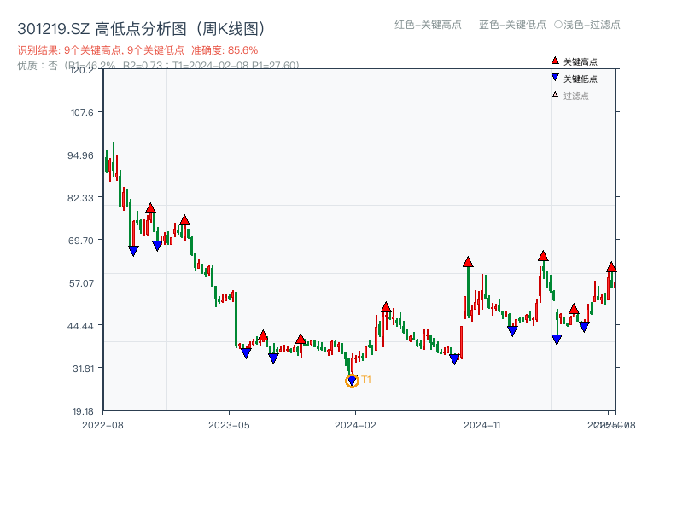683x512 pixels.
Task: Click the 94.96 y-axis label
Action: pyautogui.click(x=80, y=155)
